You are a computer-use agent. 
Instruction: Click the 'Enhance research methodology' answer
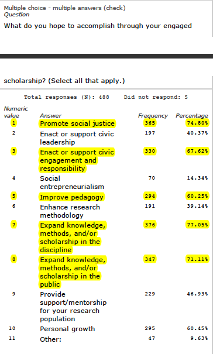click(x=70, y=211)
